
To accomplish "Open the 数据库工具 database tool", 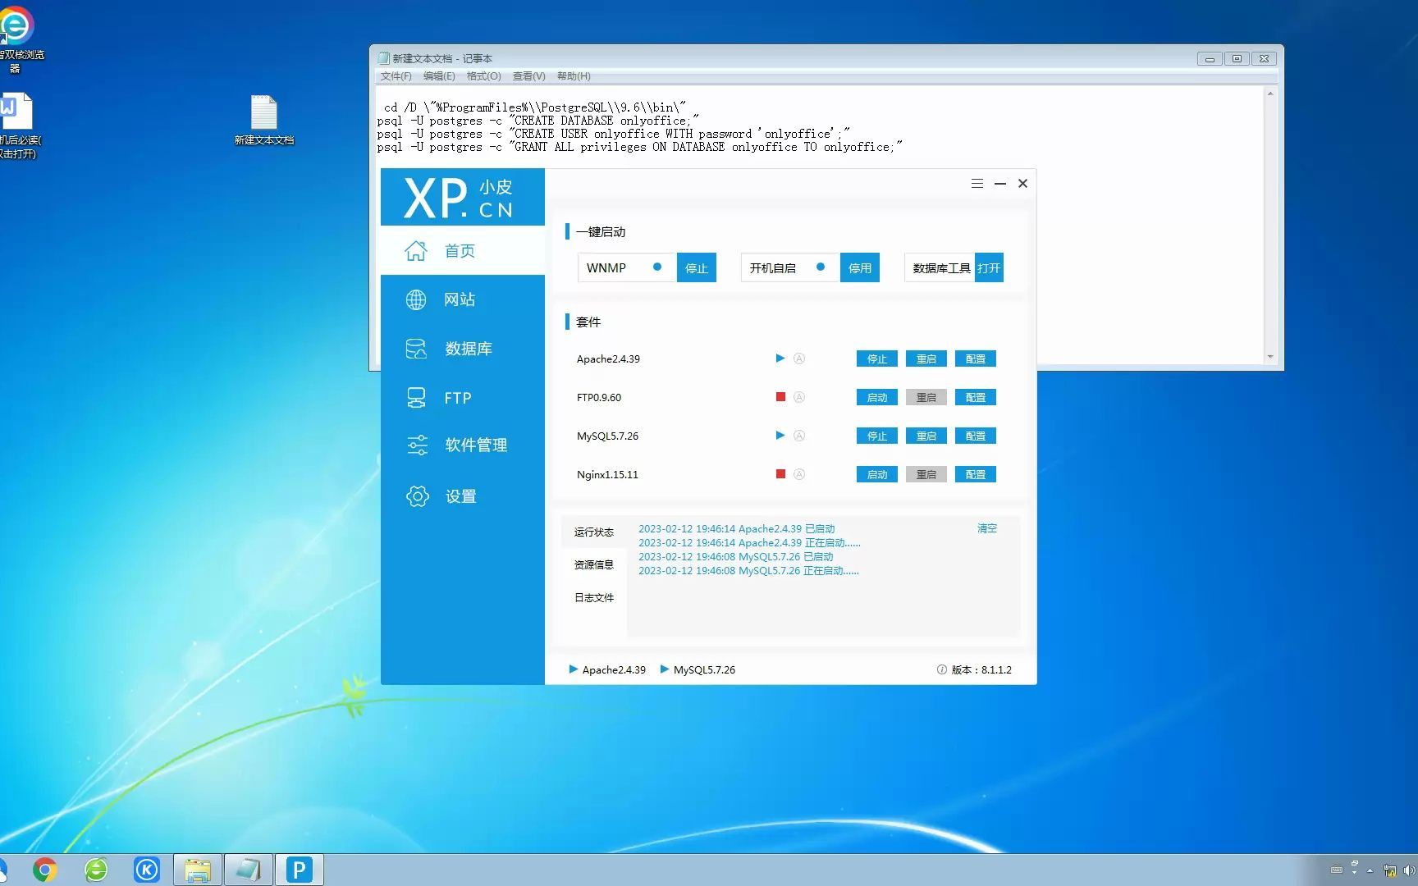I will [x=989, y=267].
